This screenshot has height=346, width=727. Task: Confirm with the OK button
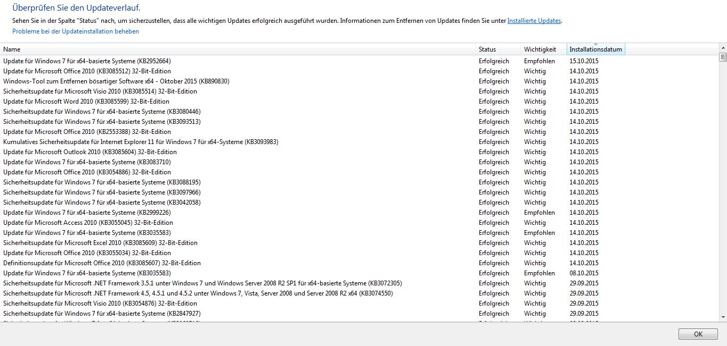pos(698,334)
